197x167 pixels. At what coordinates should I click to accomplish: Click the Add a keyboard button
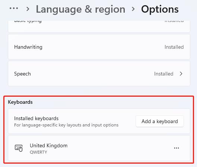[x=160, y=121]
